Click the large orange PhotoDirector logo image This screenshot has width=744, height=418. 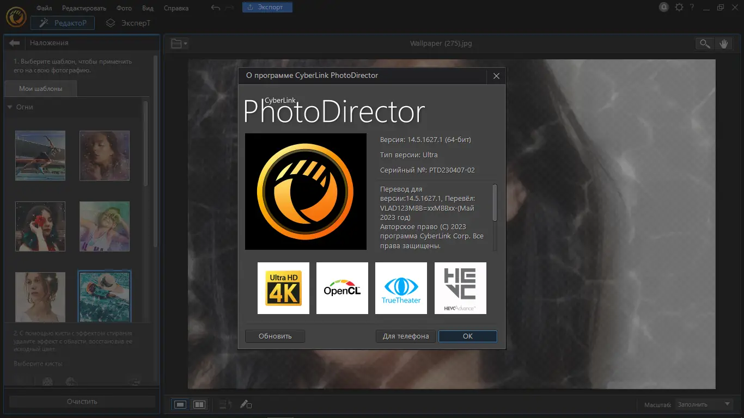point(306,192)
